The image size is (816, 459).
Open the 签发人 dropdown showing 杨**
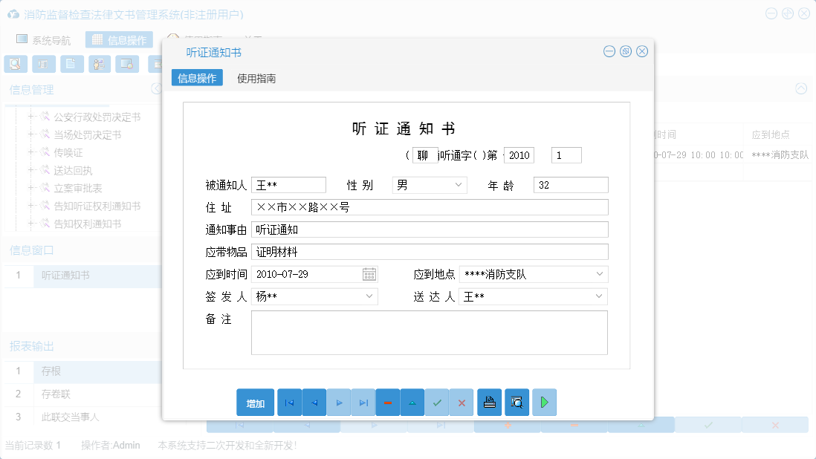(369, 296)
